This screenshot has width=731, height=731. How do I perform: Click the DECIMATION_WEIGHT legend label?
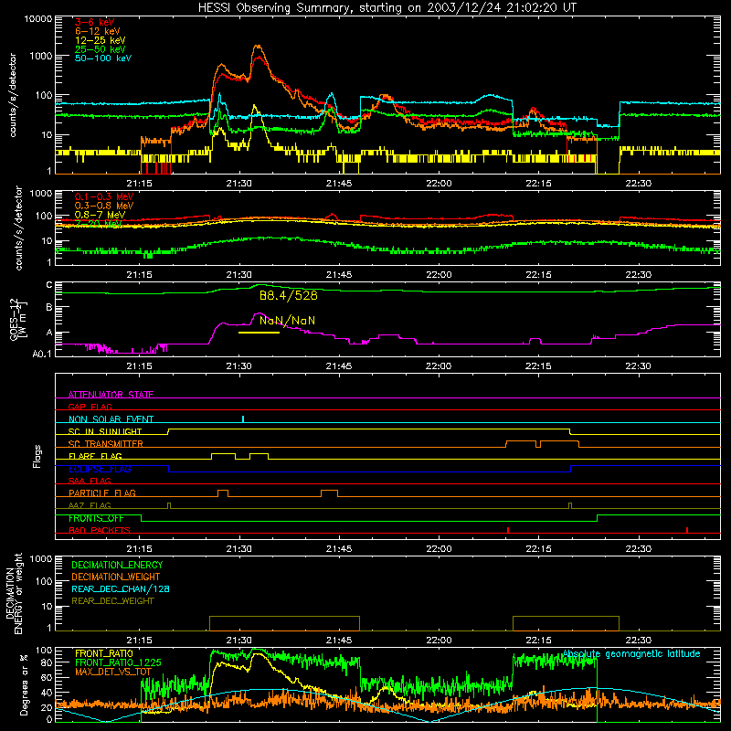coord(116,577)
